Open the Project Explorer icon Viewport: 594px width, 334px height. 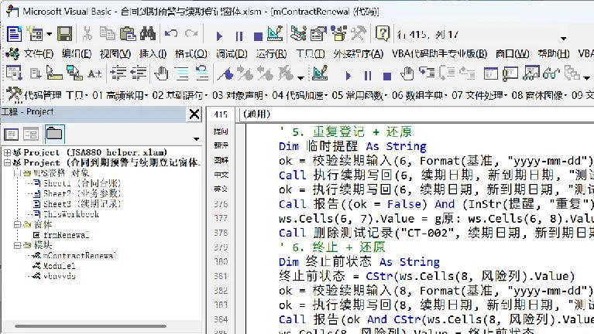click(x=298, y=34)
